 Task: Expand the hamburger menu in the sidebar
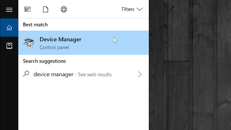click(x=9, y=10)
